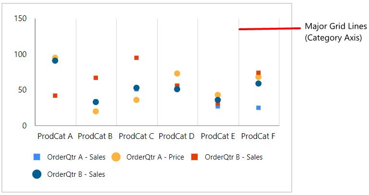Click the OrderQtr A - Price legend text

(155, 157)
